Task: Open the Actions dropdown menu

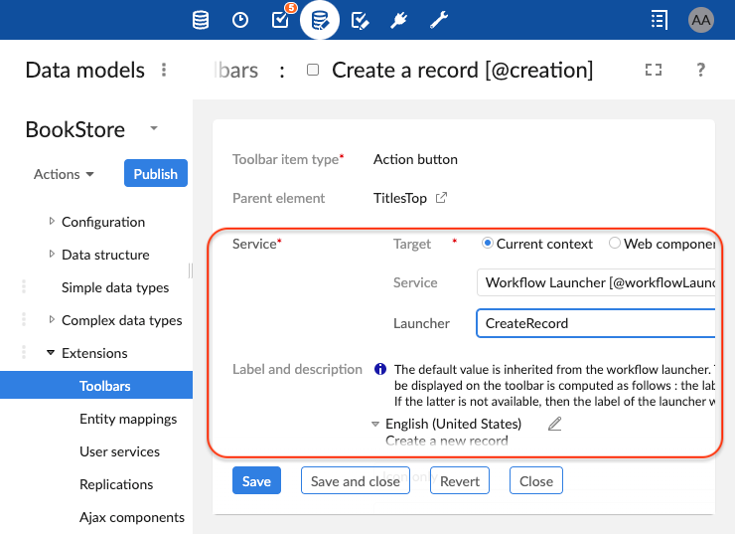Action: pos(65,174)
